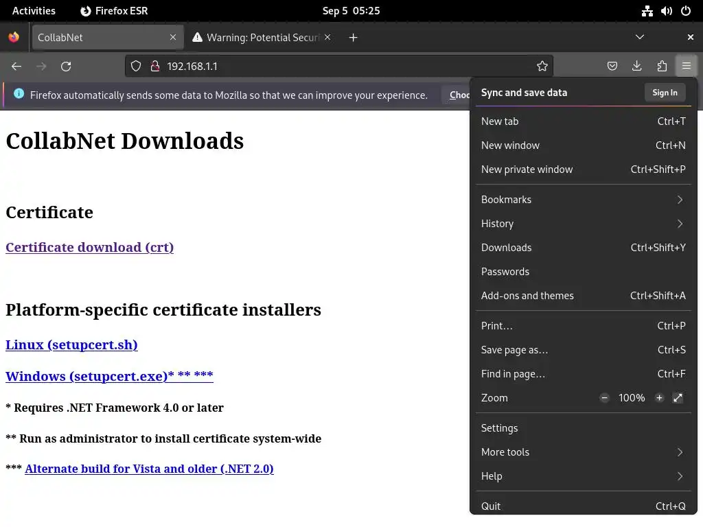
Task: Open the list all tabs chevron
Action: pos(640,37)
